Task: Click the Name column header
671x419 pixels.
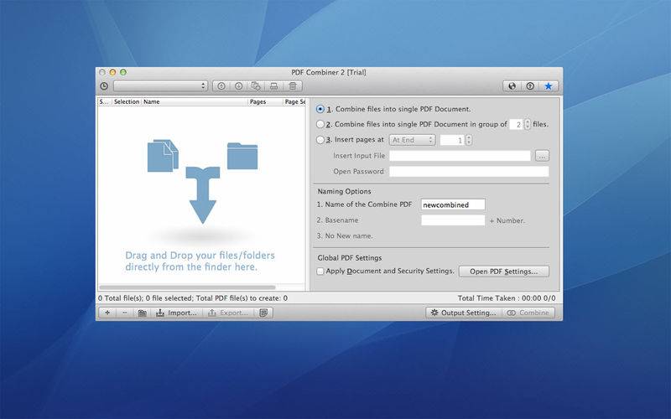Action: [195, 101]
